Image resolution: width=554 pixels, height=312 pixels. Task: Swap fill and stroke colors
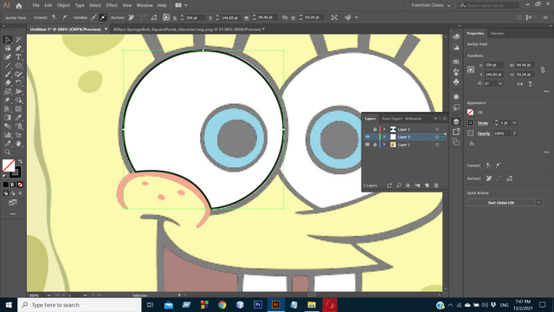[x=20, y=161]
